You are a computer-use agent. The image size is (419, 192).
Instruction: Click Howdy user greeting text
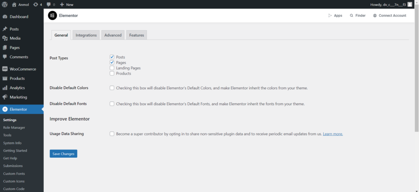click(388, 4)
